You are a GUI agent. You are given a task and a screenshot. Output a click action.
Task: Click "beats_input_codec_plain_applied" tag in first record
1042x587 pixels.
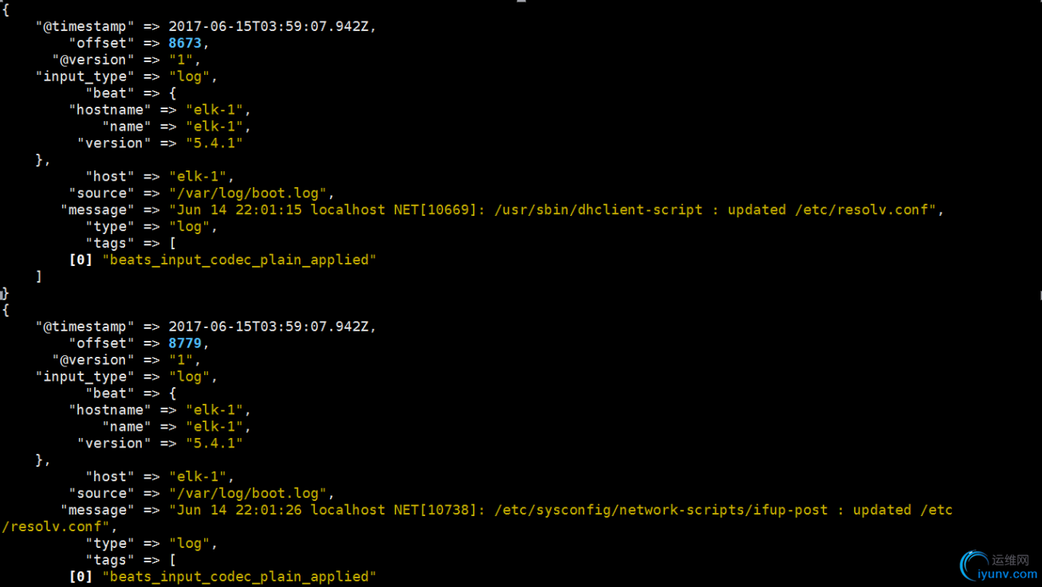[239, 260]
